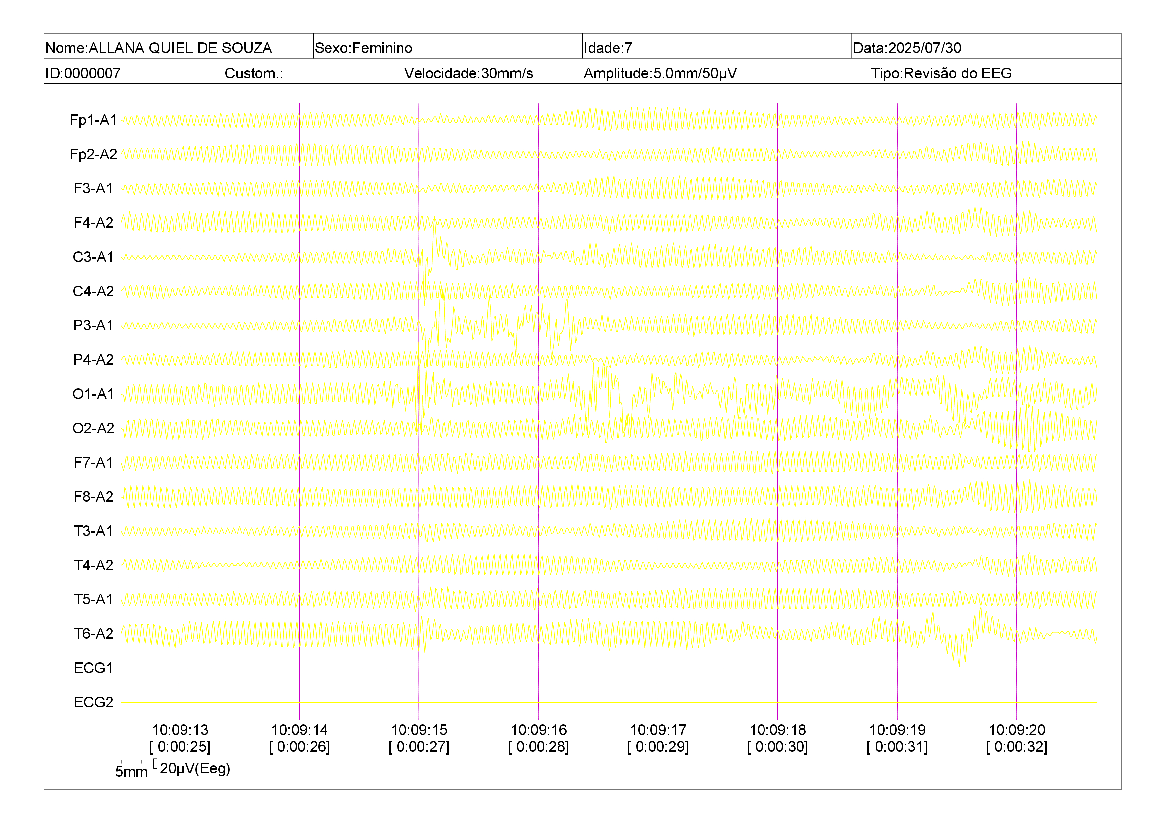Select the P4-A2 channel label

pos(94,359)
